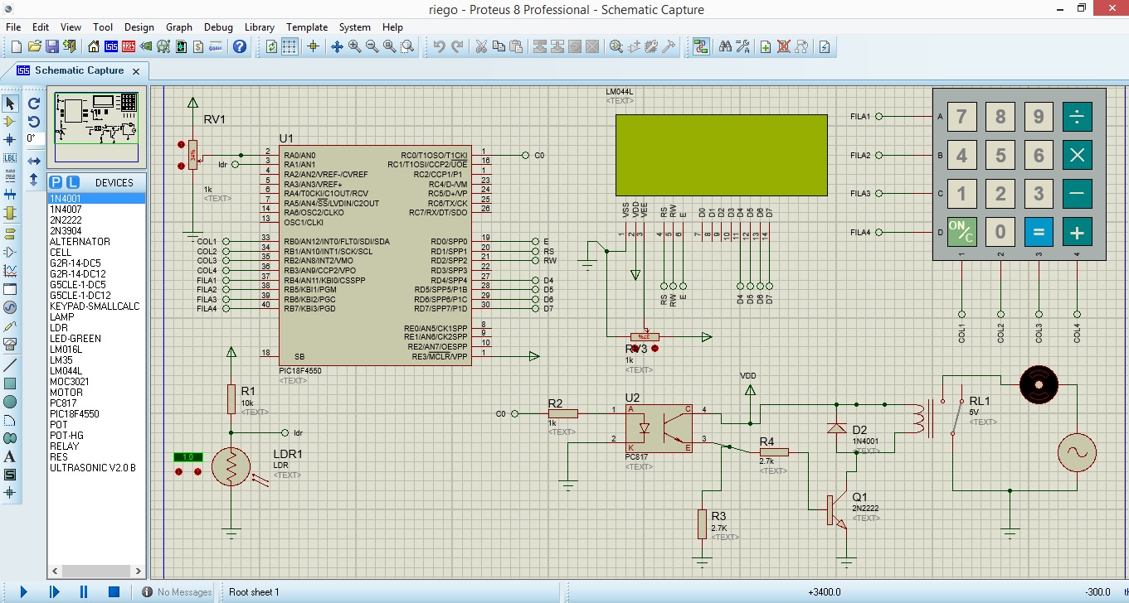Pick the Graph Mode tool

10,270
